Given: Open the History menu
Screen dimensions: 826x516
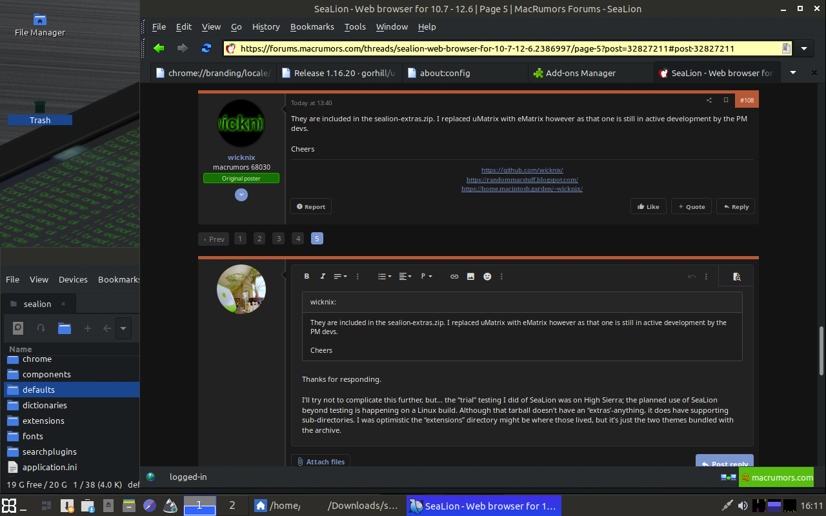Looking at the screenshot, I should point(266,26).
